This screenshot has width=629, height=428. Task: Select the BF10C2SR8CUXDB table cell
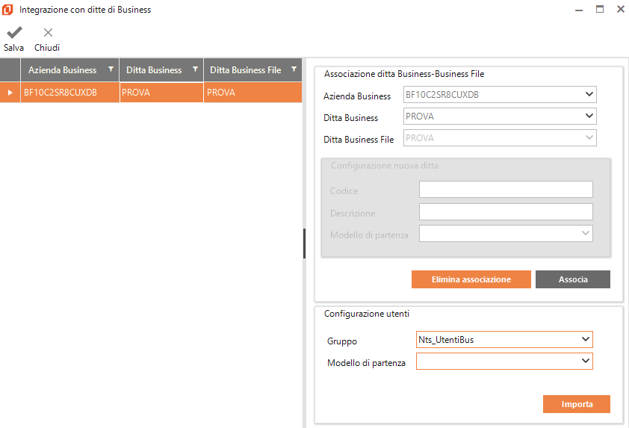point(69,93)
